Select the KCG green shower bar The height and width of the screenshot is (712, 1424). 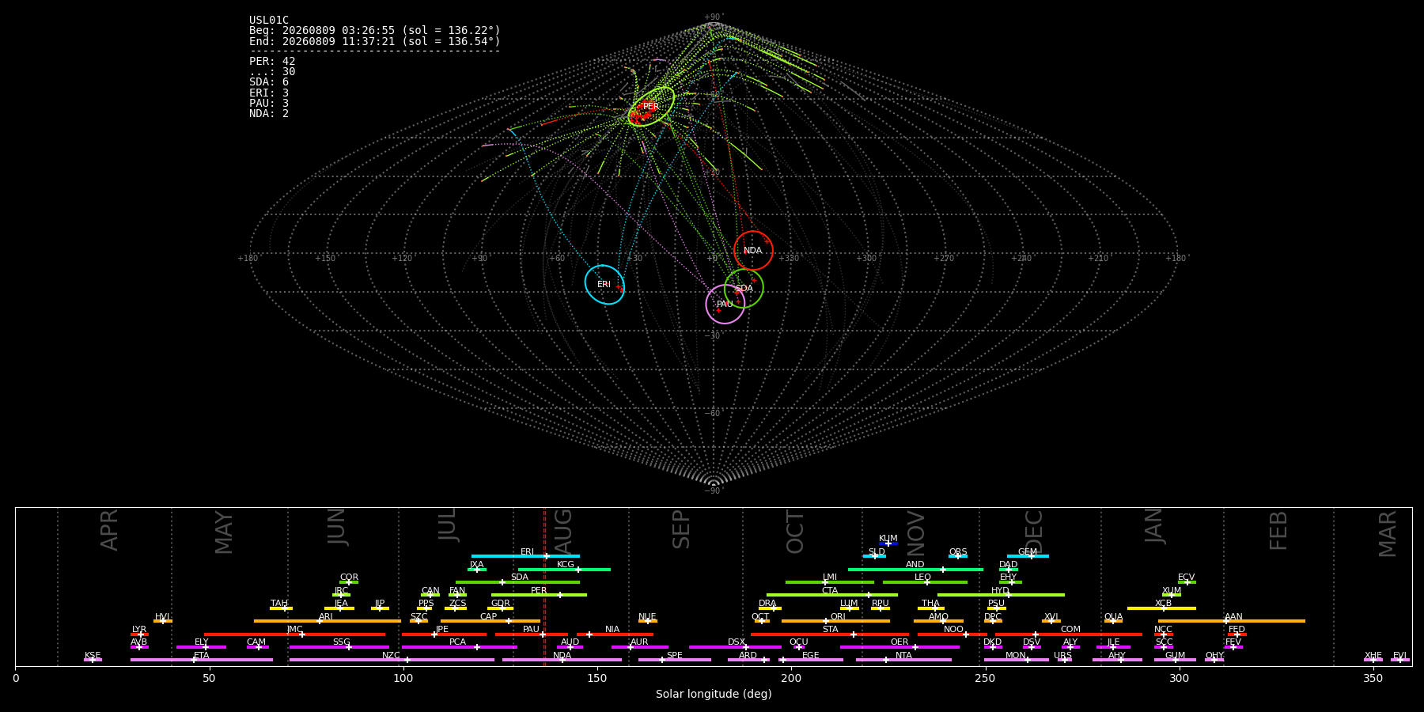coord(564,570)
